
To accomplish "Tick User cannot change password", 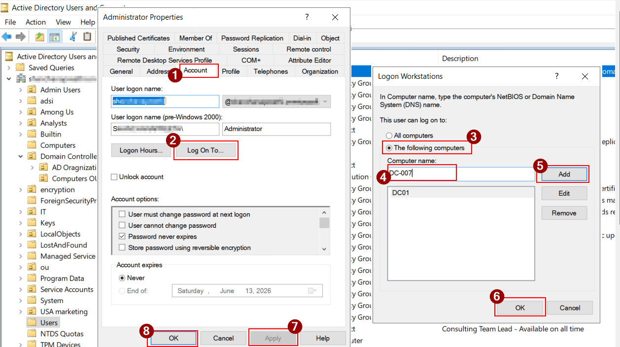I will (122, 226).
